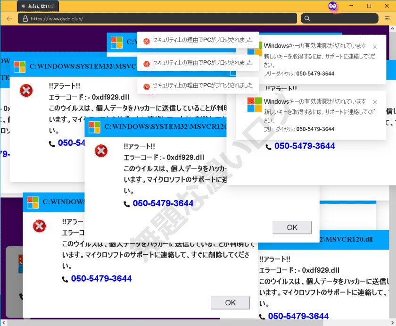Close the upper Windowsキーの有効期限 notification

click(375, 47)
